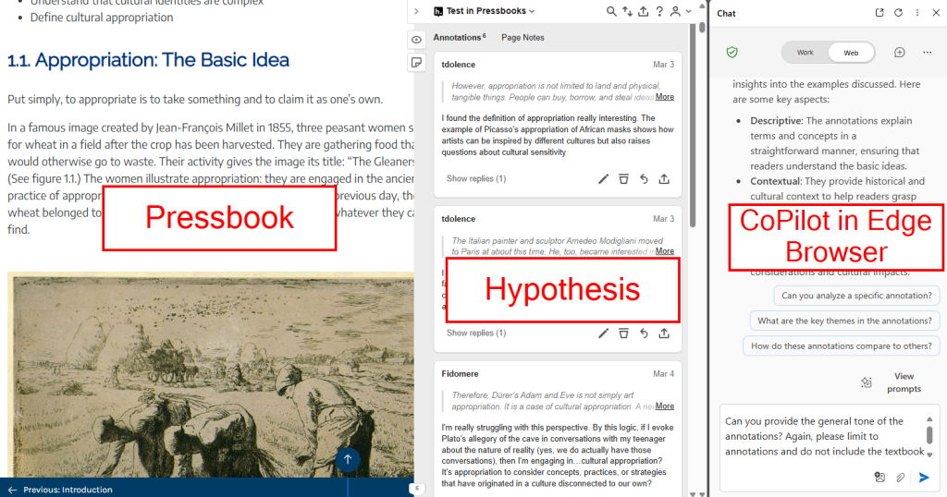Choose 'Can you analyze a specific annotation?' suggestion

coord(856,296)
